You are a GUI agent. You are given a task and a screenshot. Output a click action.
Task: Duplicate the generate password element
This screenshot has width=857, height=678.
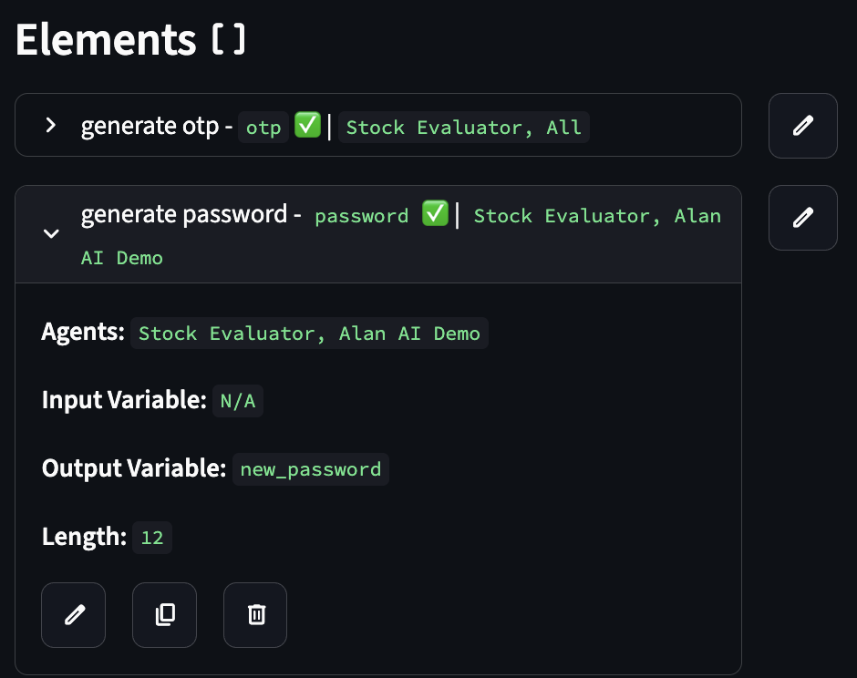point(164,615)
